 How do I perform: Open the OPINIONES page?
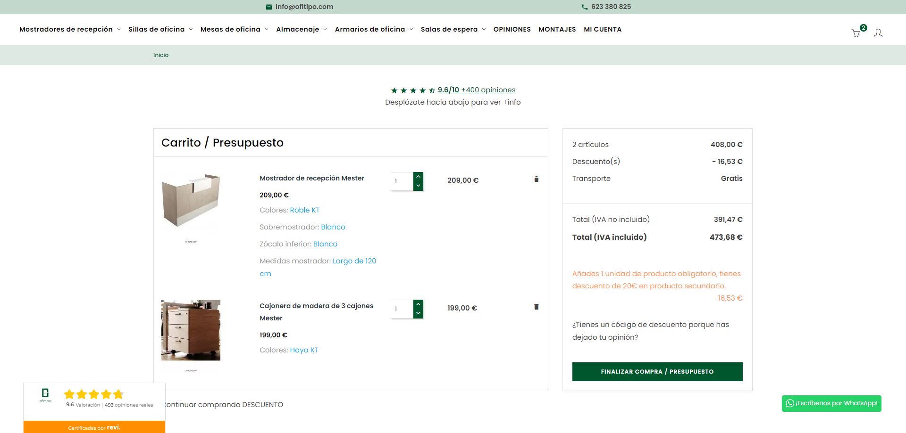click(512, 29)
